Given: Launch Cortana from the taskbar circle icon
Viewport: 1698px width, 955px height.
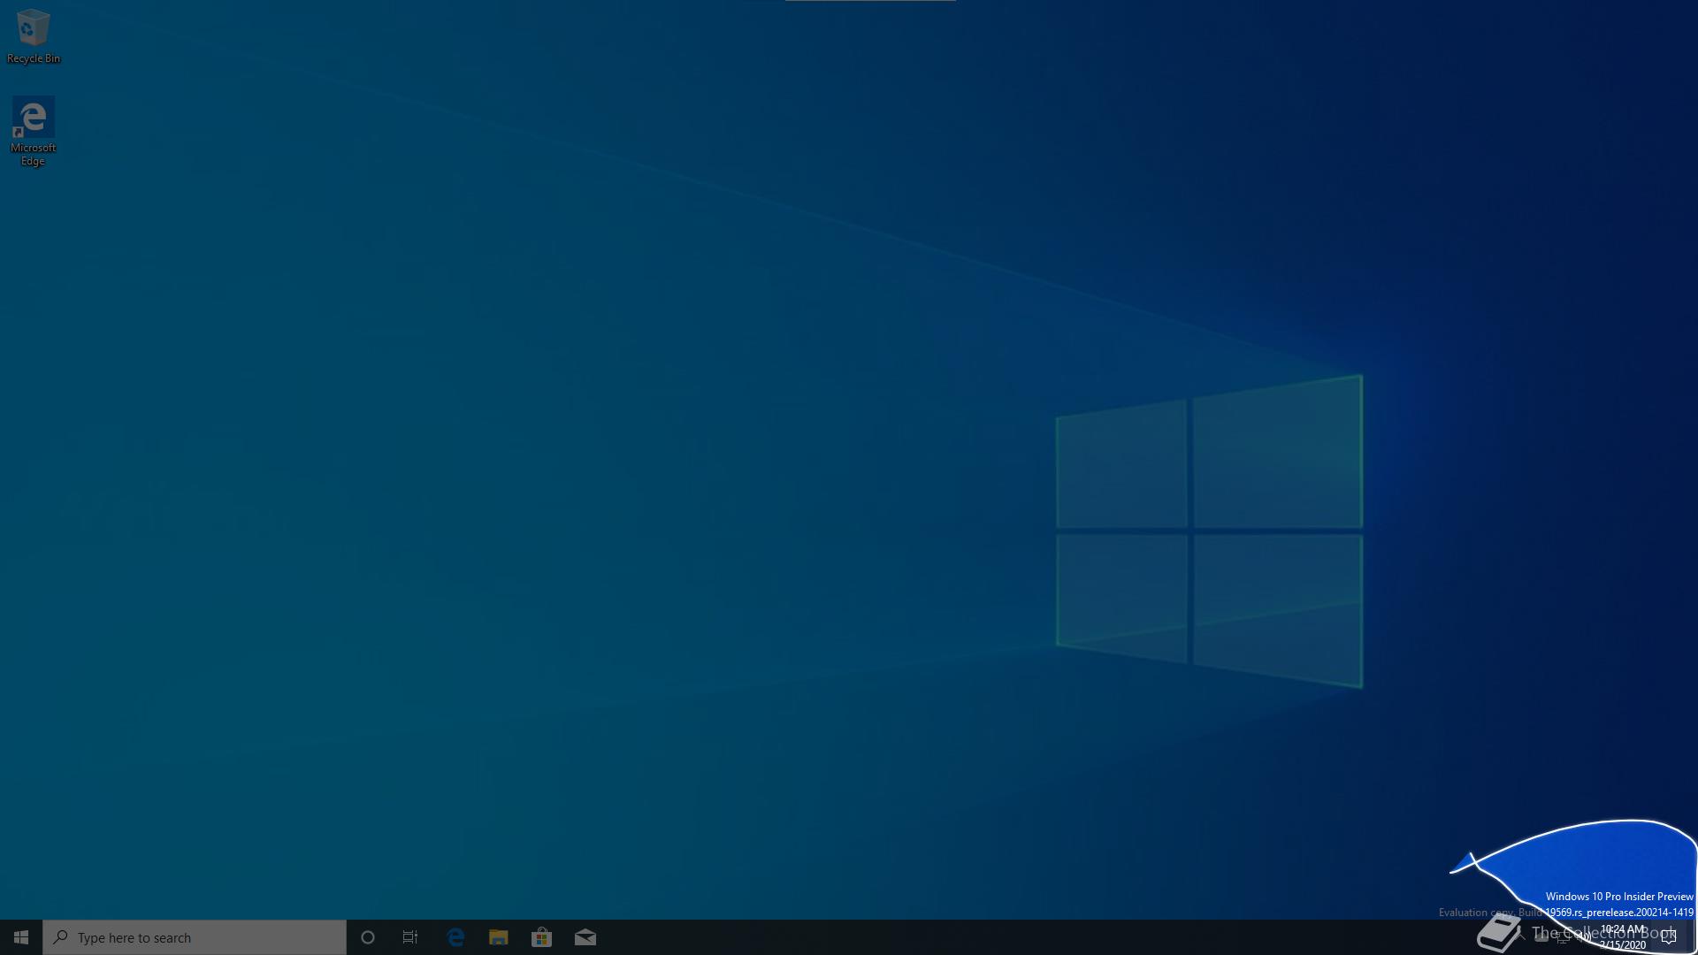Looking at the screenshot, I should point(368,937).
